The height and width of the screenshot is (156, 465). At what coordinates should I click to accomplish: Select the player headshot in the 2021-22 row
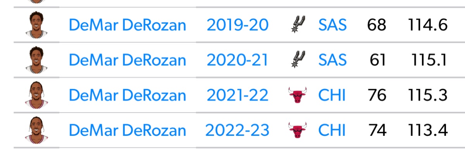[x=36, y=95]
